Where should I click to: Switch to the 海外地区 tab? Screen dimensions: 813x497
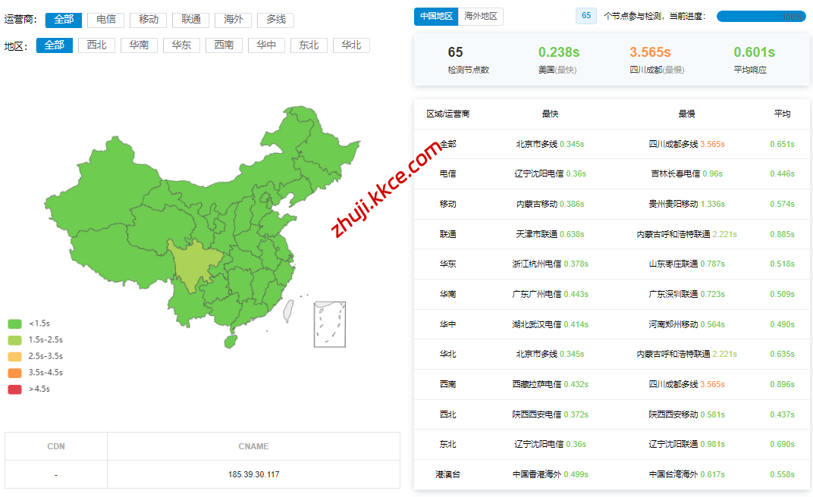click(x=480, y=16)
